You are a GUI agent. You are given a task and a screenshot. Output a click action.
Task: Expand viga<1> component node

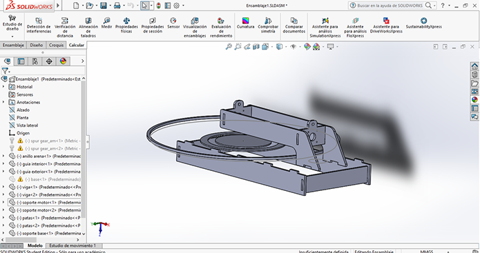click(3, 187)
